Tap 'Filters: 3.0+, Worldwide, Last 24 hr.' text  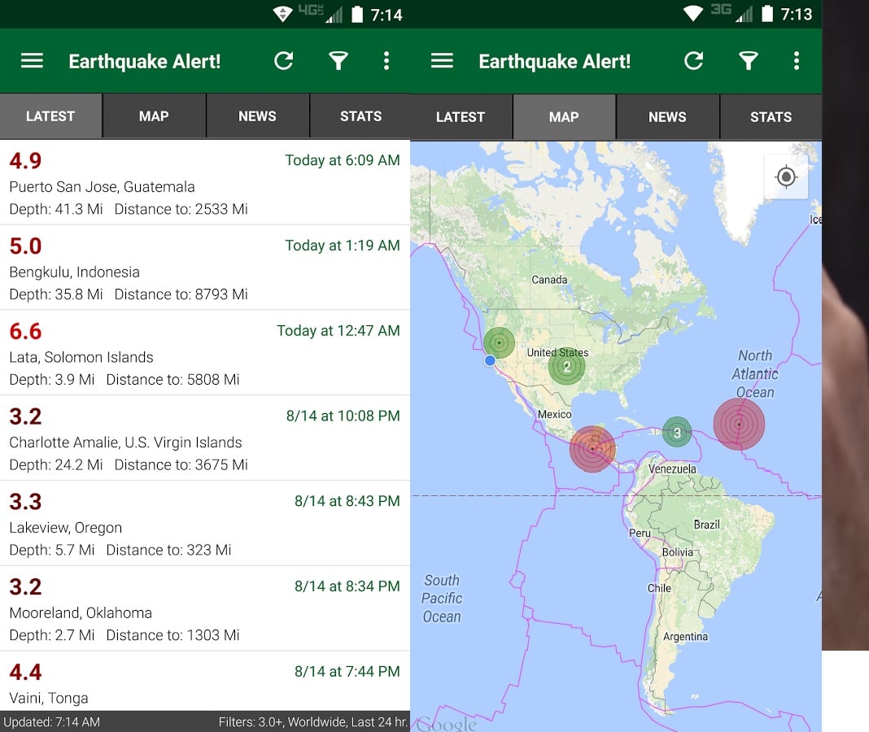313,722
